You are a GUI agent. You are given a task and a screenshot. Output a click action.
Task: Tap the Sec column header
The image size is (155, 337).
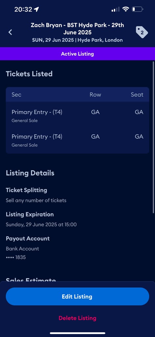16,94
